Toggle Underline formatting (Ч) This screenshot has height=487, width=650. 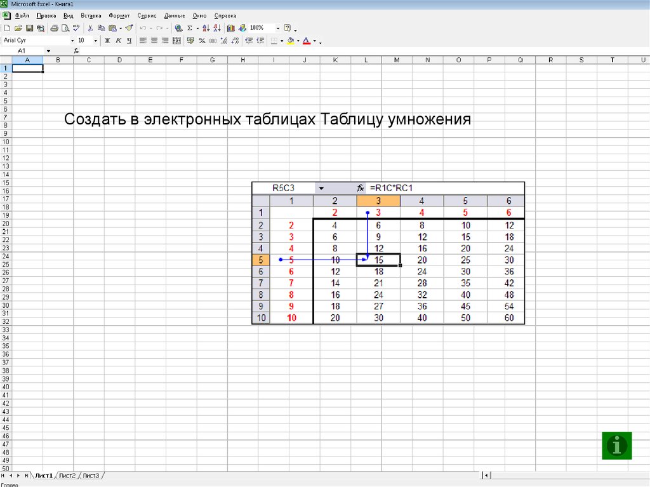click(x=129, y=41)
